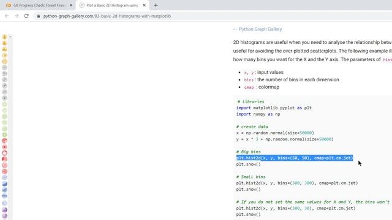View site info via padlock icon
This screenshot has height=220, width=392.
(x=38, y=16)
